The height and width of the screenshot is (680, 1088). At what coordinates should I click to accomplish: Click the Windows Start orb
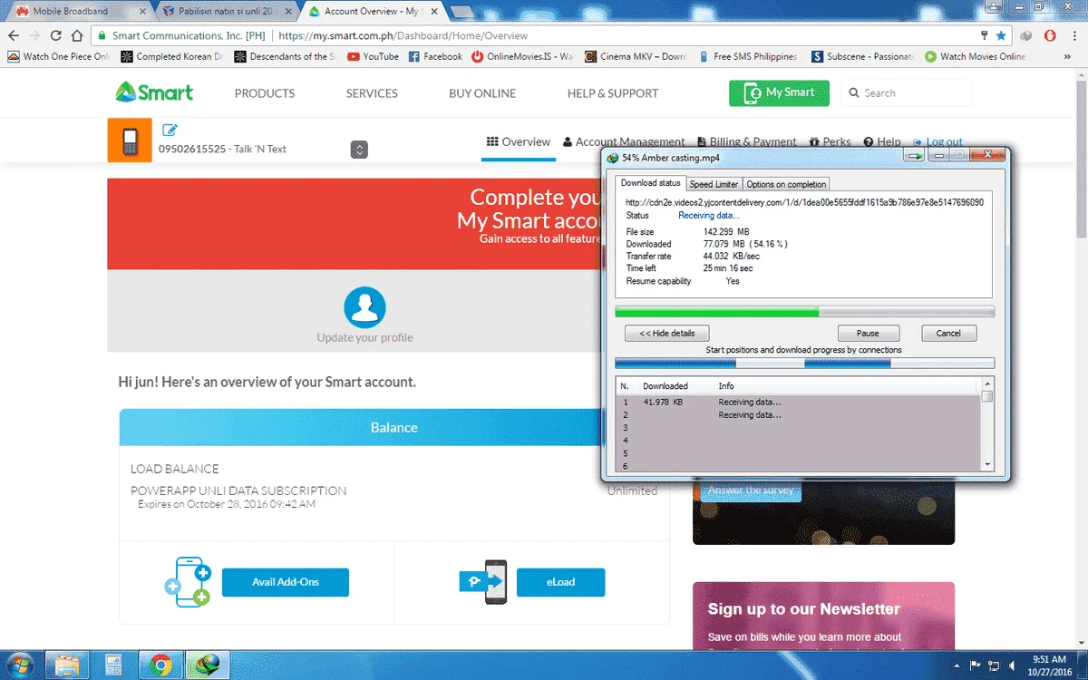tap(22, 665)
